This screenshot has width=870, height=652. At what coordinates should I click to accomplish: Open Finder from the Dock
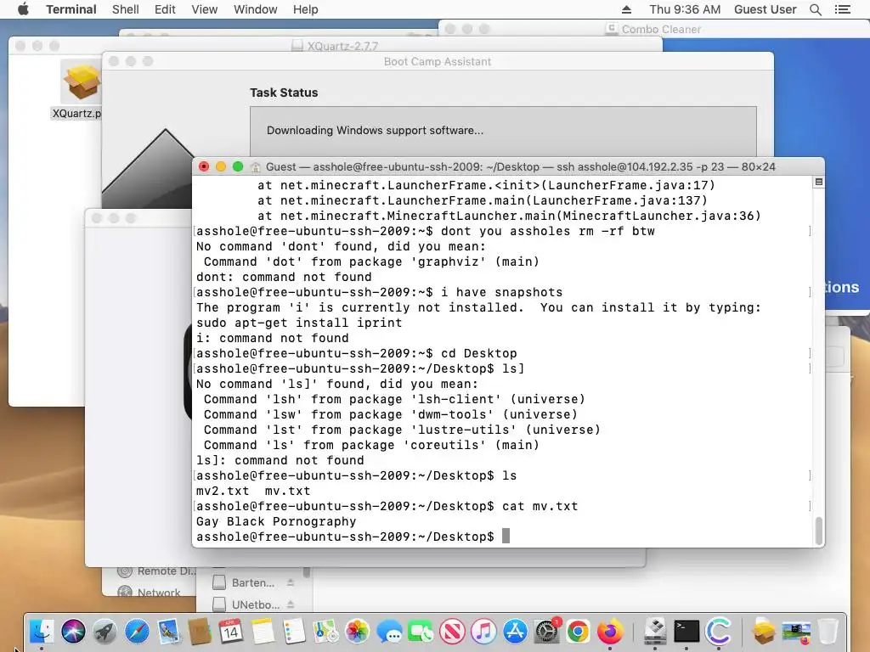pos(42,632)
